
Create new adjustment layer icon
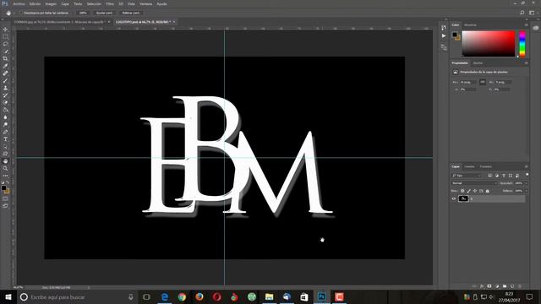[x=497, y=286]
